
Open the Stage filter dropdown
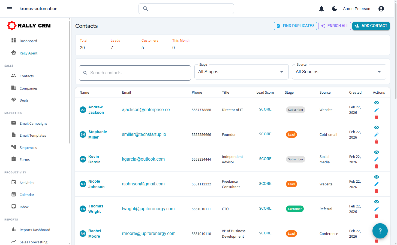241,72
